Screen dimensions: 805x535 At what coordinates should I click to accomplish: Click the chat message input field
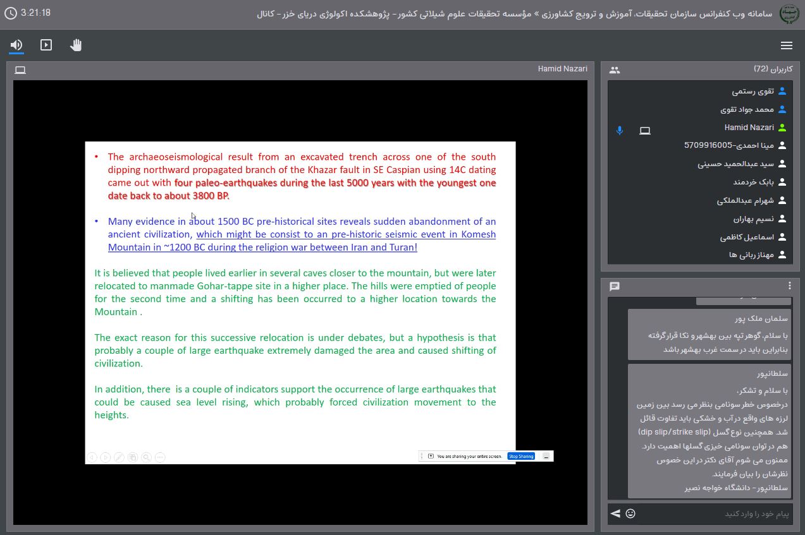715,514
